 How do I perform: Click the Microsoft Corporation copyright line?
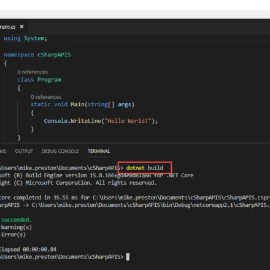(x=78, y=183)
